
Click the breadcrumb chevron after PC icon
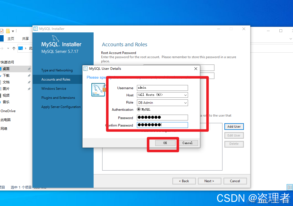pyautogui.click(x=26, y=48)
